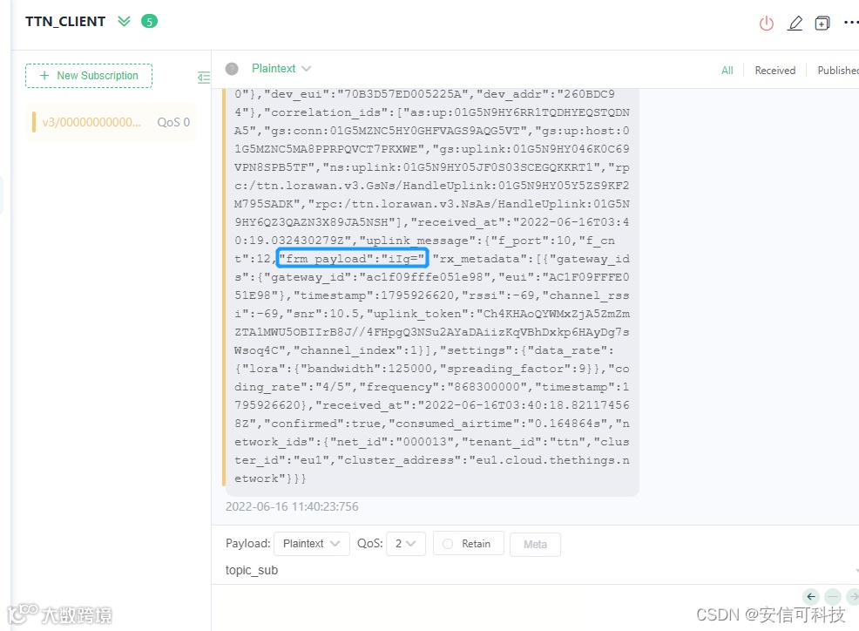The image size is (859, 631).
Task: Expand the TTN_CLIENT connection details chevron
Action: 125,22
